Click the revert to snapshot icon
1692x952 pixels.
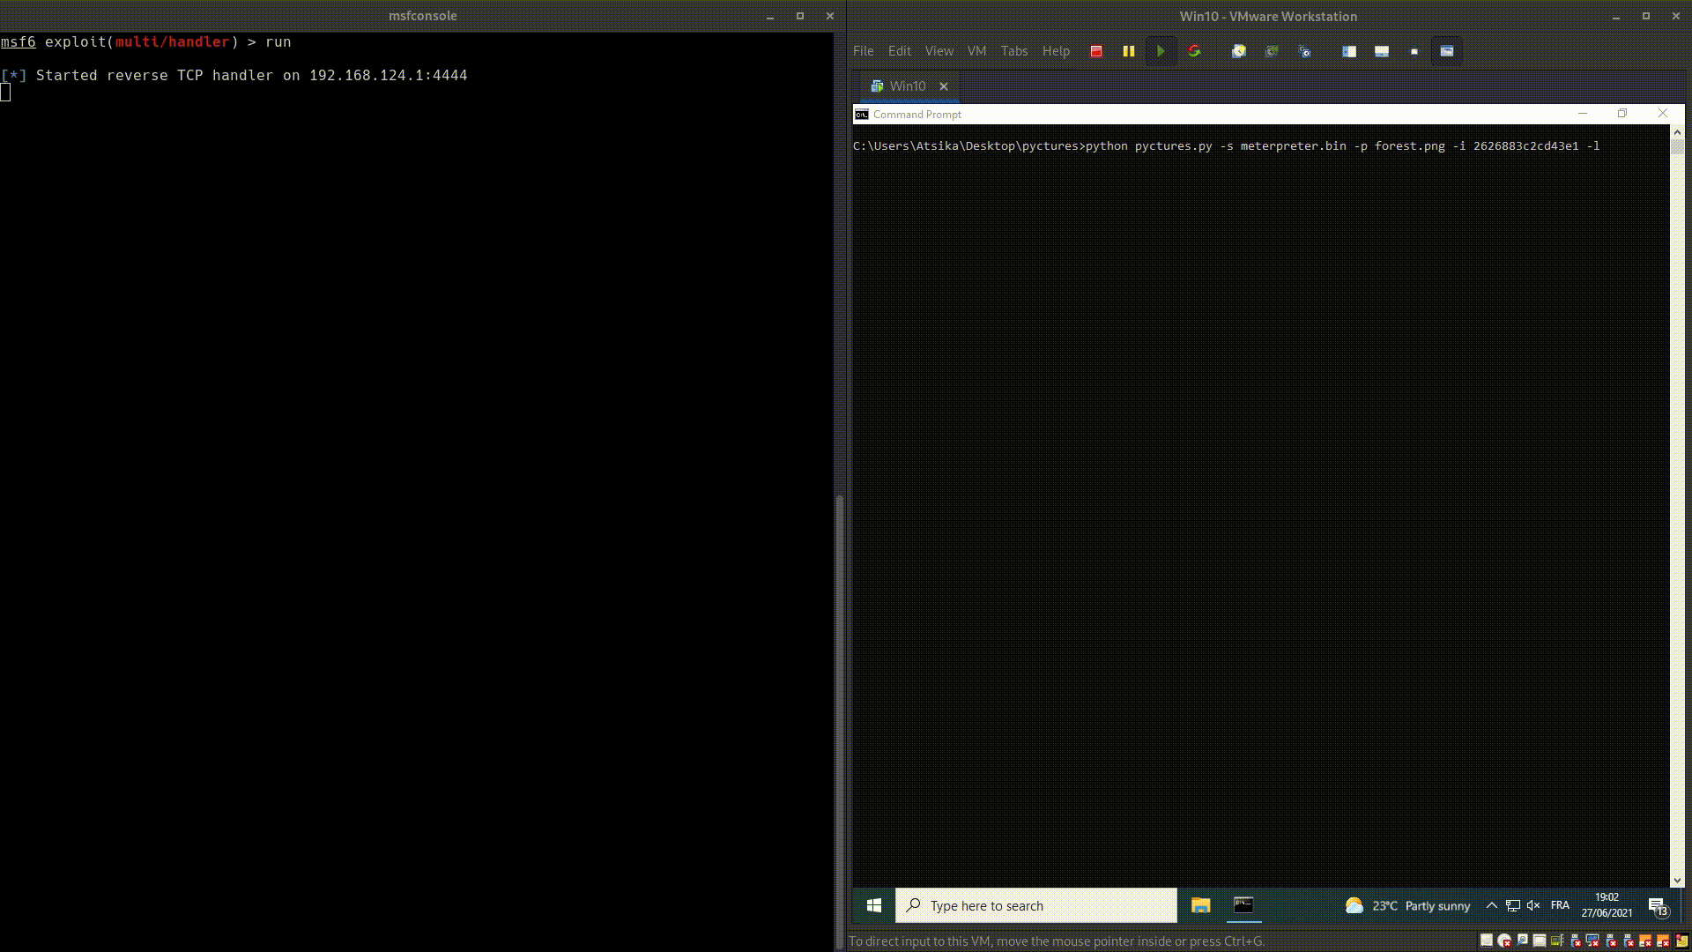tap(1271, 51)
